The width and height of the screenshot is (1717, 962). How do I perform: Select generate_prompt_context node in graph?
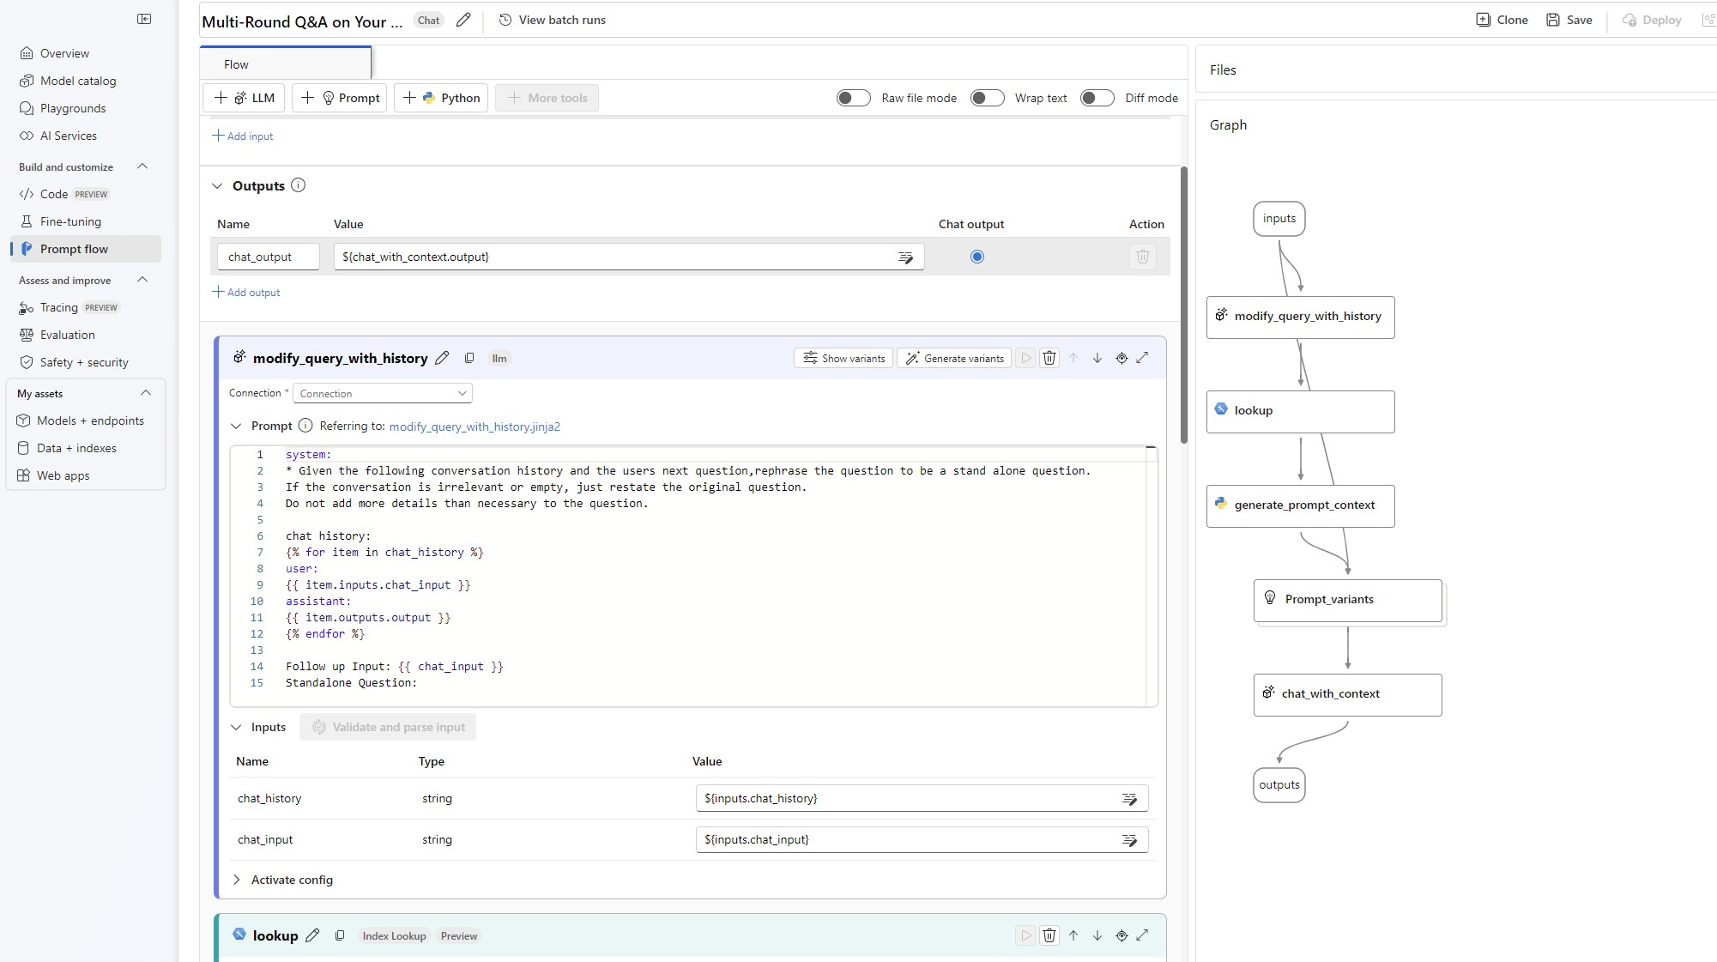coord(1301,506)
